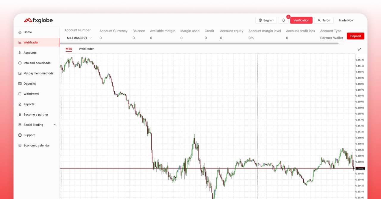The height and width of the screenshot is (199, 381).
Task: Click the user icon beside Taron
Action: pyautogui.click(x=319, y=20)
